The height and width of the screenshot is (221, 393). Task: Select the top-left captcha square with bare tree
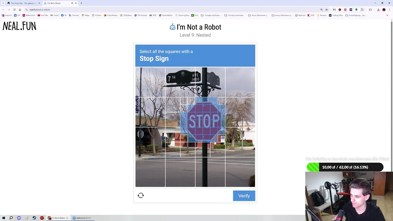(150, 82)
